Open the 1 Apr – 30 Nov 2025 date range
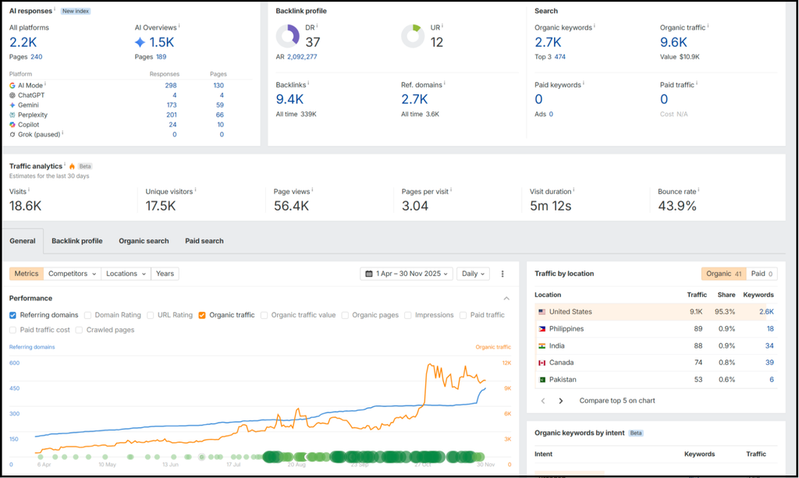This screenshot has width=799, height=478. [x=406, y=274]
